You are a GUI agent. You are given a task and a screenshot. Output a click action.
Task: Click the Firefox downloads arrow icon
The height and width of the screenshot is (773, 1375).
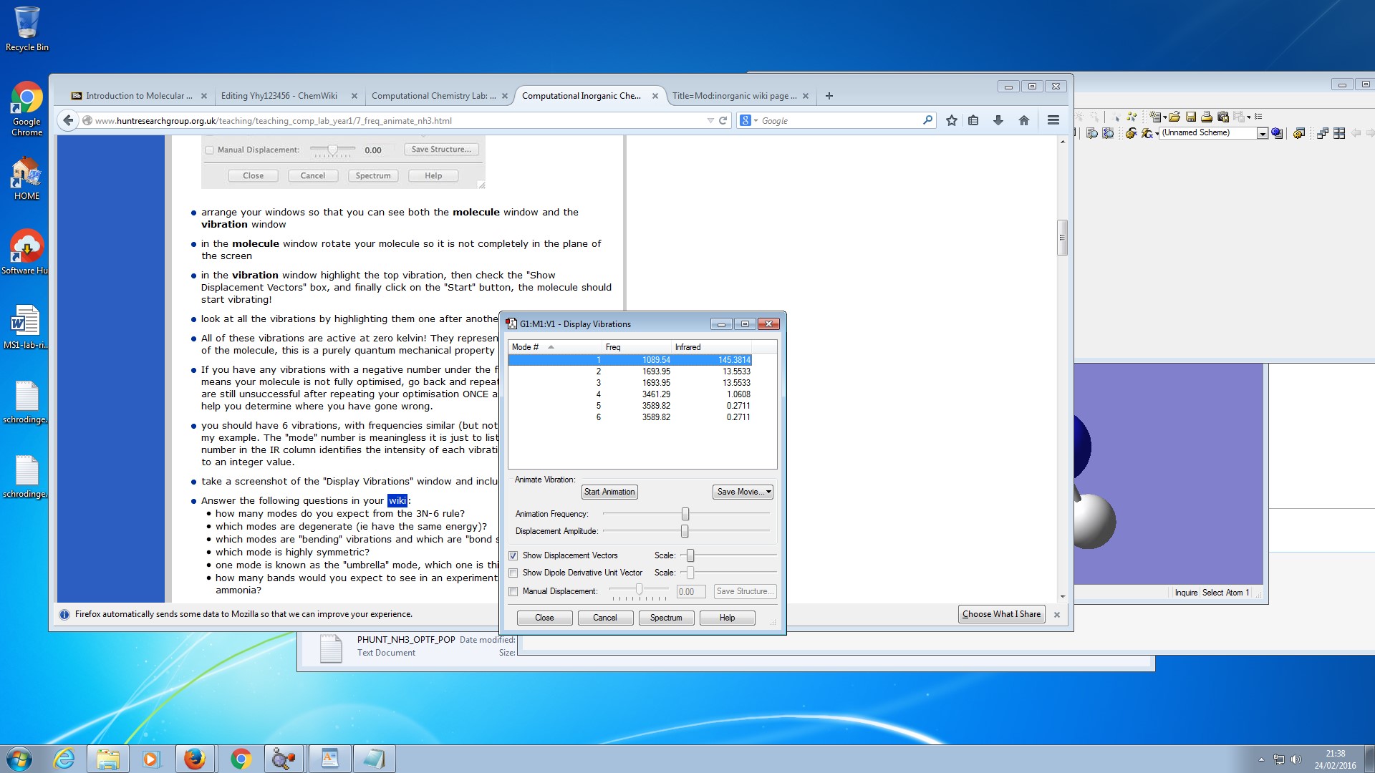click(998, 120)
